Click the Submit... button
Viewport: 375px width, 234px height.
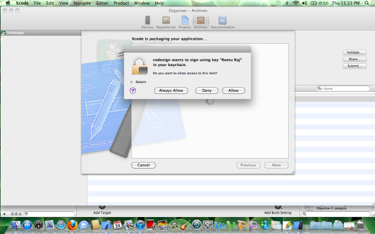(x=354, y=66)
